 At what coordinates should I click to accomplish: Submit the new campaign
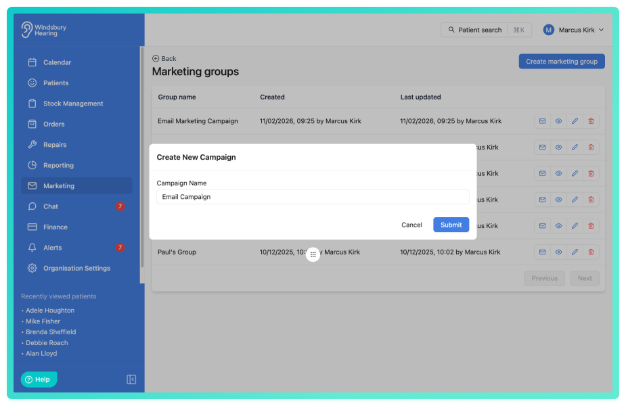(x=451, y=225)
